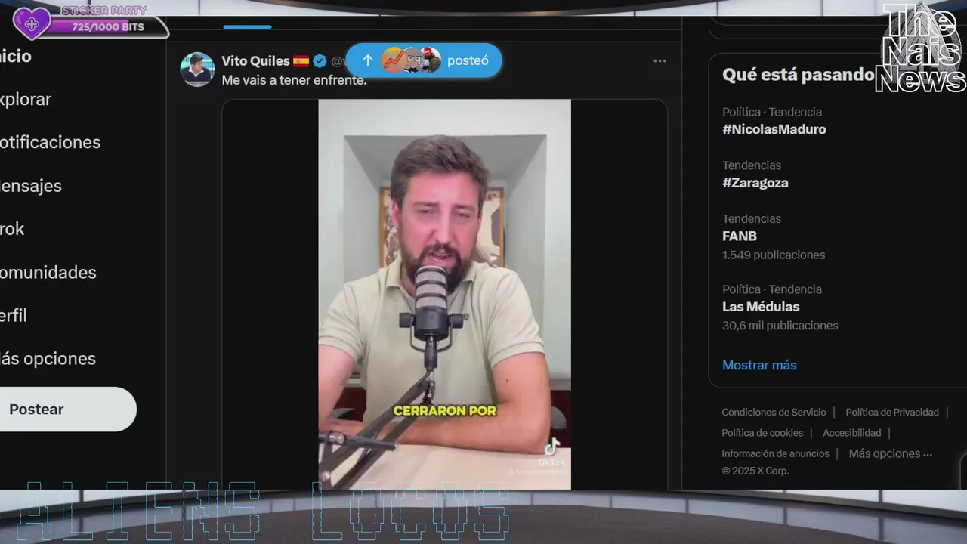
Task: Click the new posts 'posteó' pill
Action: [x=424, y=60]
